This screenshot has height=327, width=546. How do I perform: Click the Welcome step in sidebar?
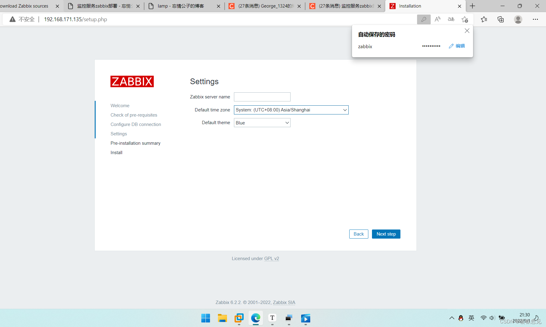coord(120,106)
